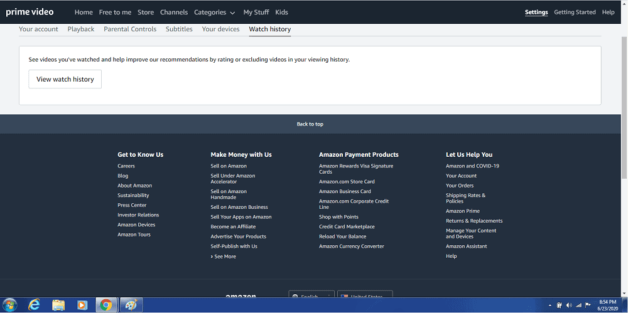Viewport: 628px width, 313px height.
Task: Click Press Center link
Action: point(132,205)
